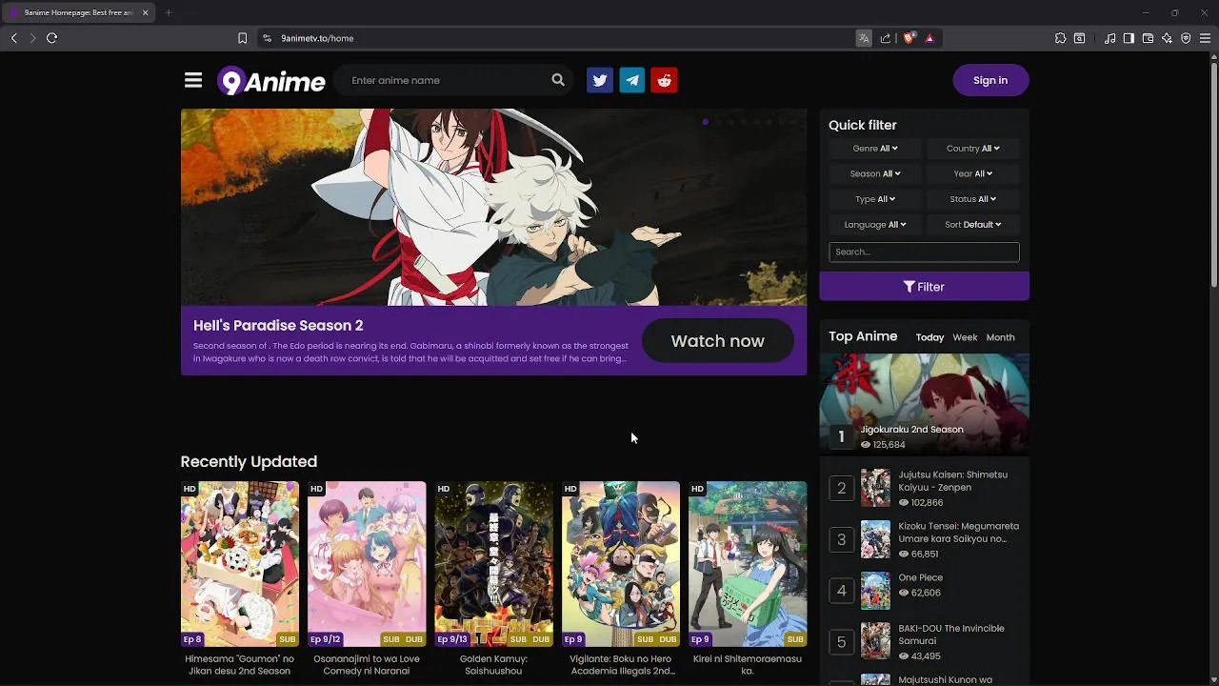Open the Twitter share icon

(600, 80)
